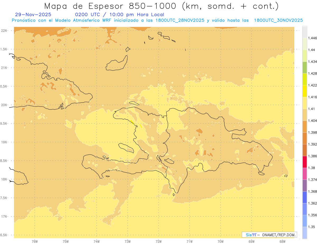This screenshot has height=245, width=317.
Task: Click the latitude label '6.5N'
Action: coord(4,235)
